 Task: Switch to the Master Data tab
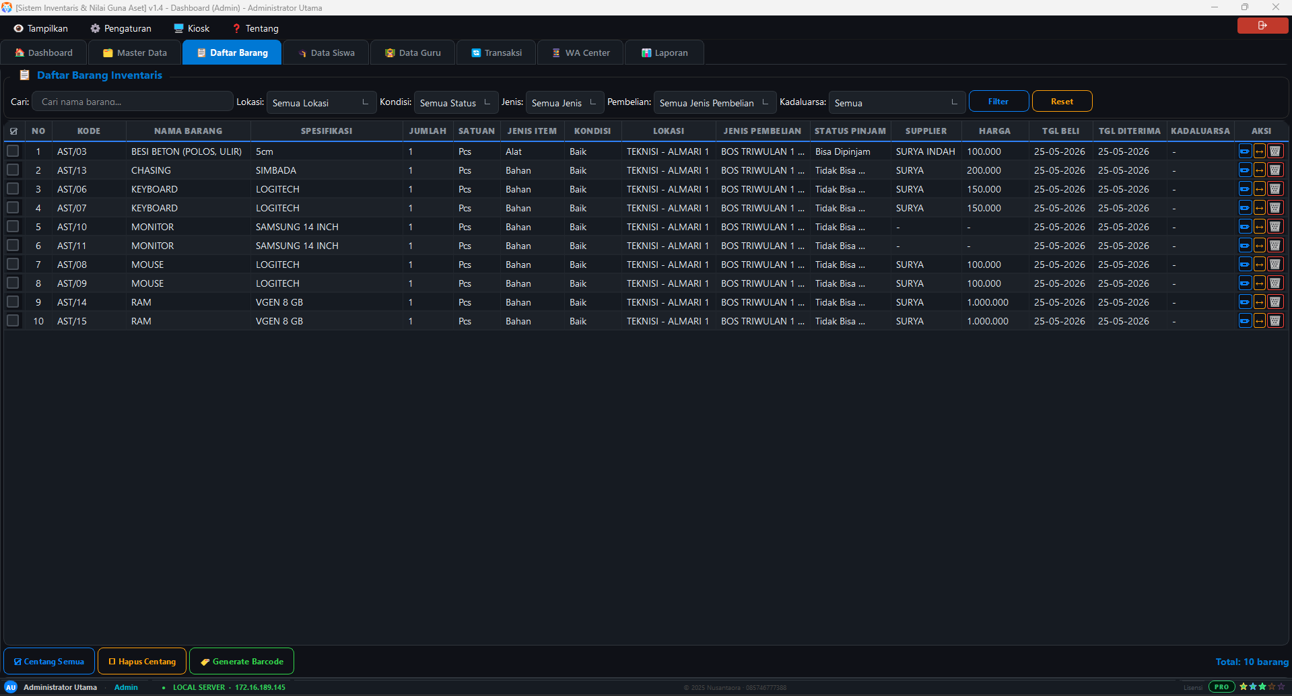tap(135, 53)
